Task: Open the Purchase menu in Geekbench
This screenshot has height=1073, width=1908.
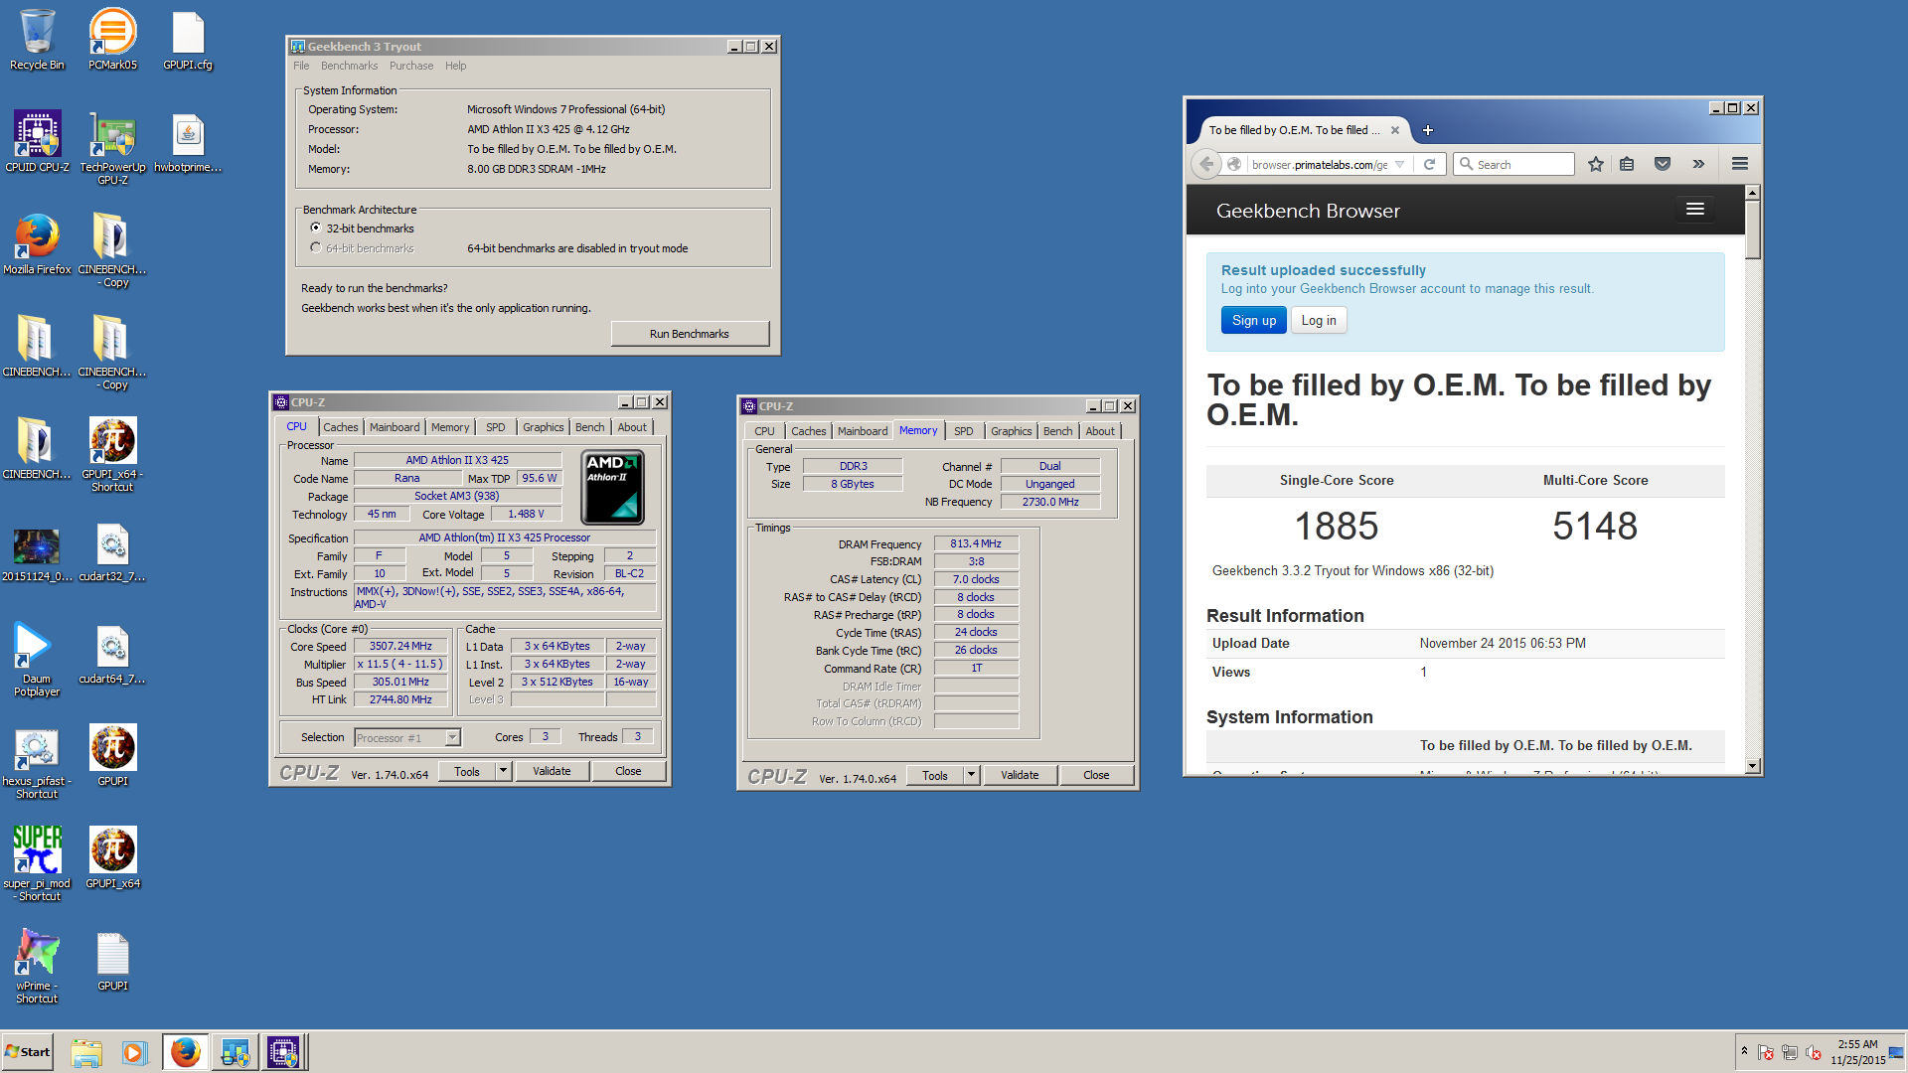Action: pyautogui.click(x=411, y=66)
